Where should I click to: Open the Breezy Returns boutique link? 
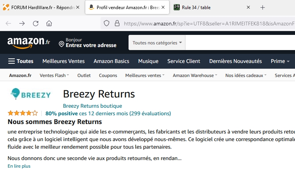(93, 106)
